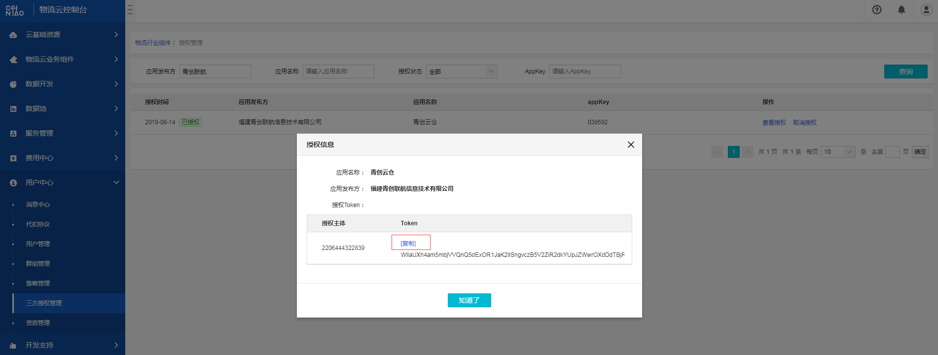Select 三方授权管理 in the sidebar
The image size is (938, 355).
(44, 303)
